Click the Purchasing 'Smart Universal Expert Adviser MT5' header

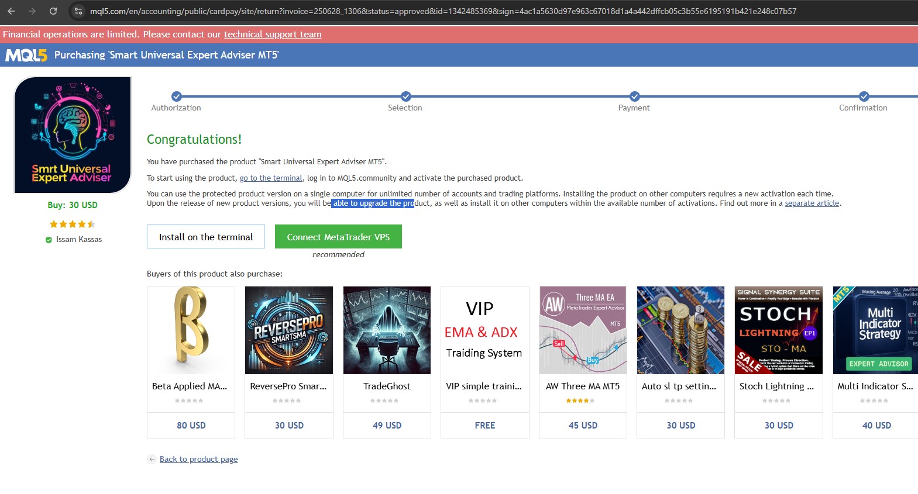(x=167, y=55)
